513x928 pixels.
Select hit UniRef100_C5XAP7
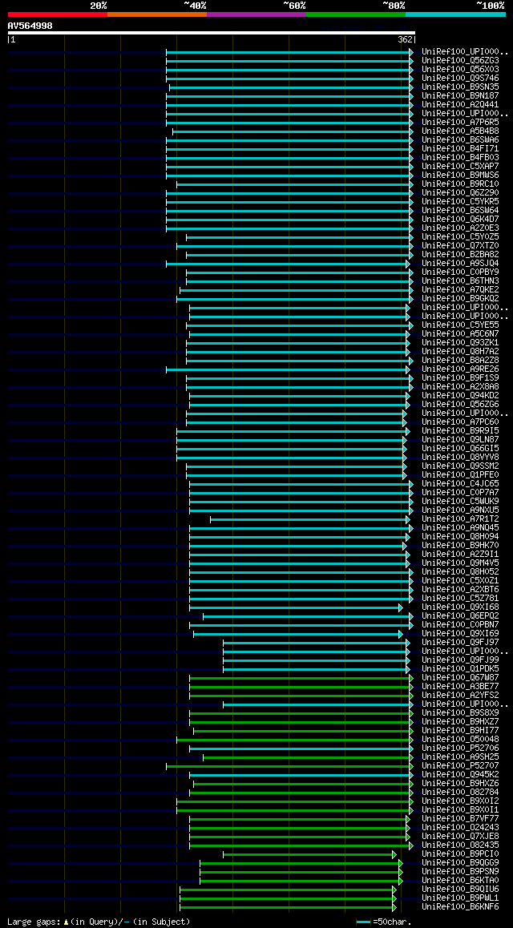[460, 167]
